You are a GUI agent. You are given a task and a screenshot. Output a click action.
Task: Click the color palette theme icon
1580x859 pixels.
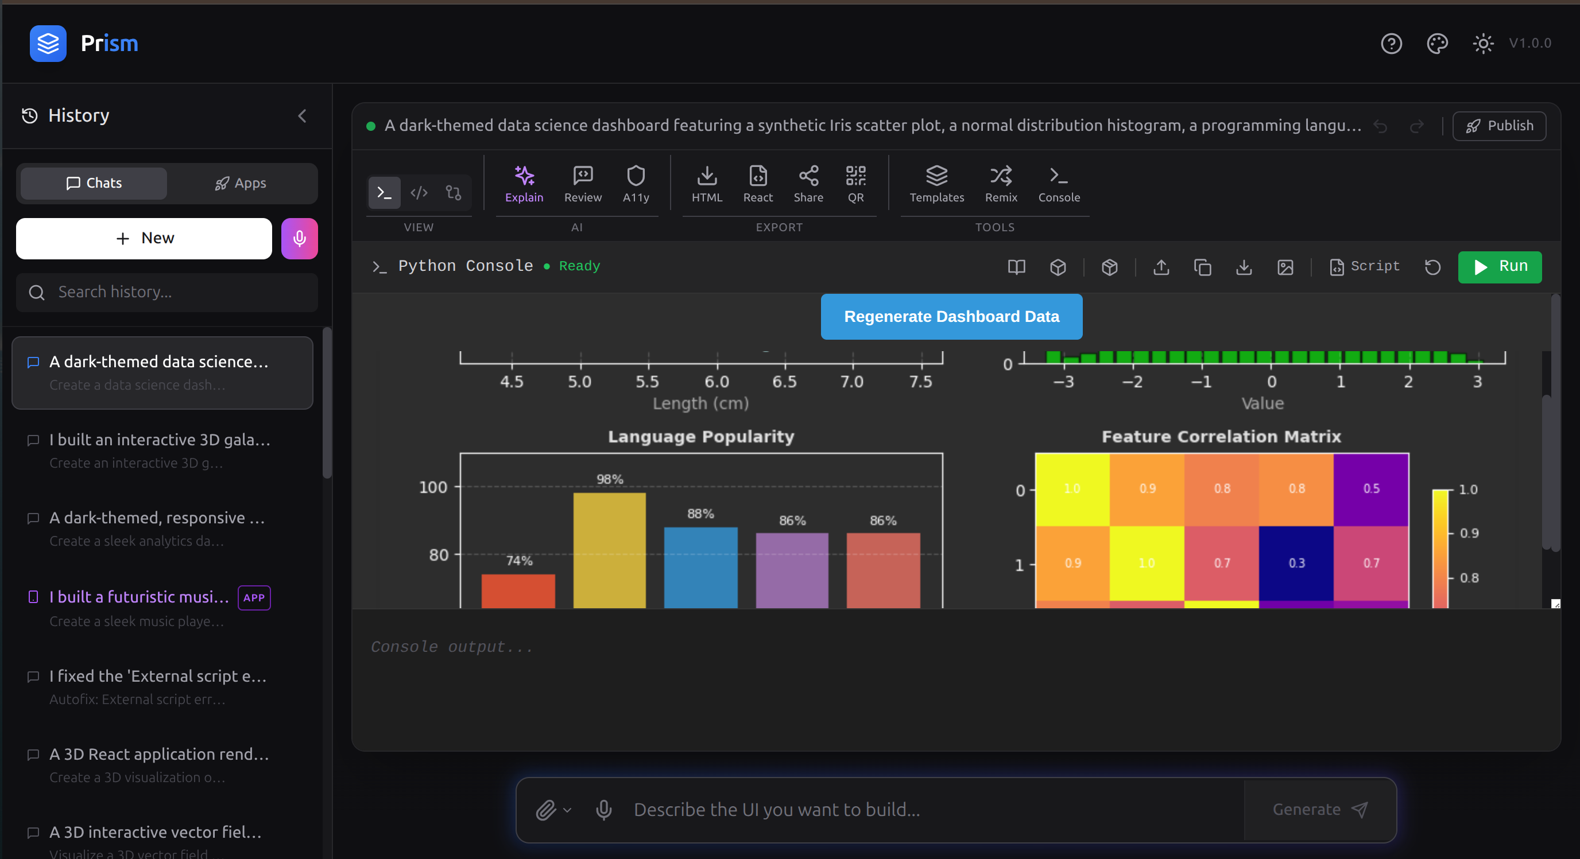click(1436, 44)
